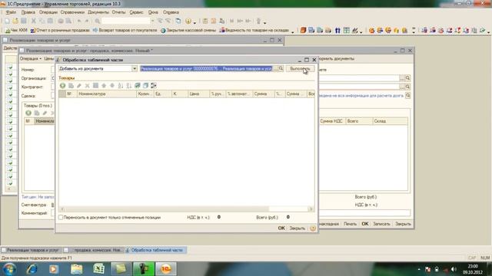This screenshot has width=492, height=276.
Task: Click the magnifier Find icon in main toolbar
Action: tap(98, 21)
